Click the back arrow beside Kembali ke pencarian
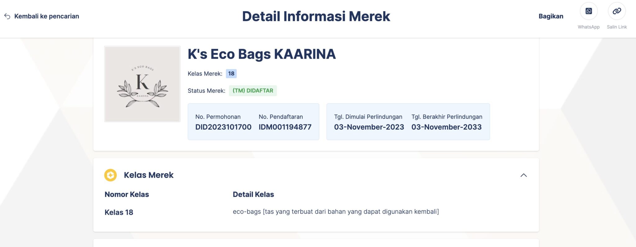The width and height of the screenshot is (636, 247). (7, 16)
